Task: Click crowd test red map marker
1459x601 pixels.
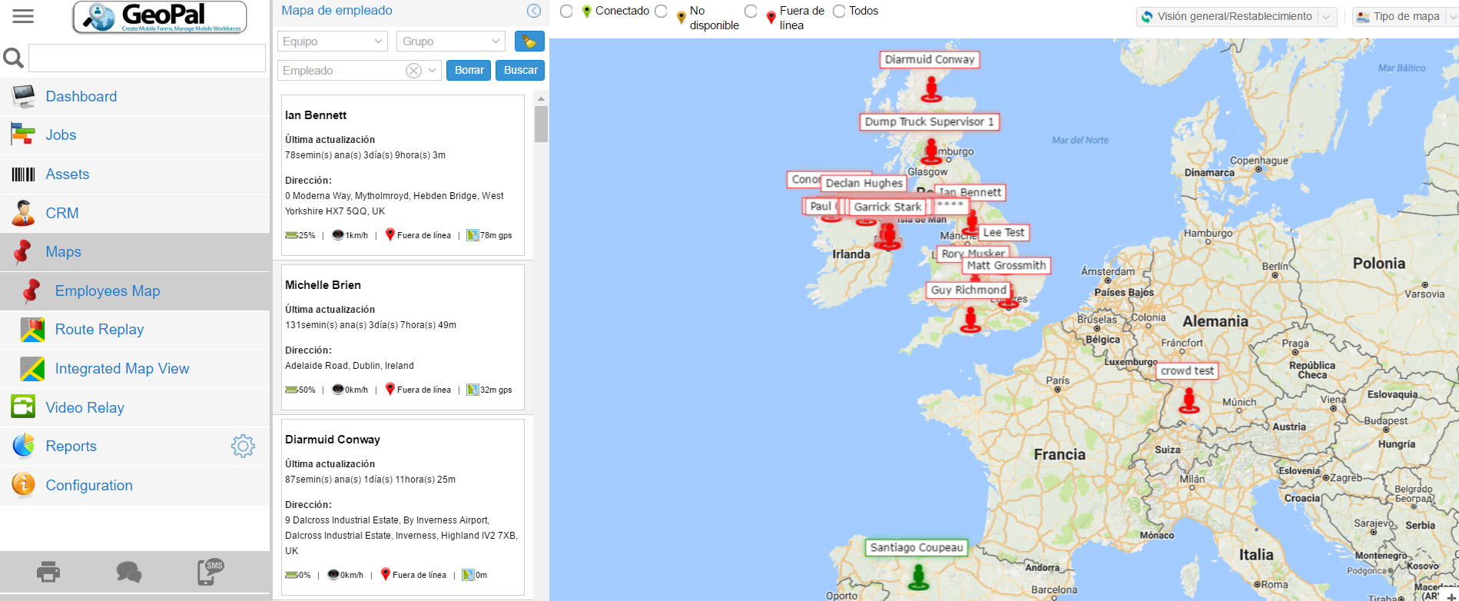Action: click(1189, 400)
